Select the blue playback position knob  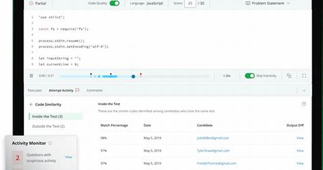[x=133, y=76]
